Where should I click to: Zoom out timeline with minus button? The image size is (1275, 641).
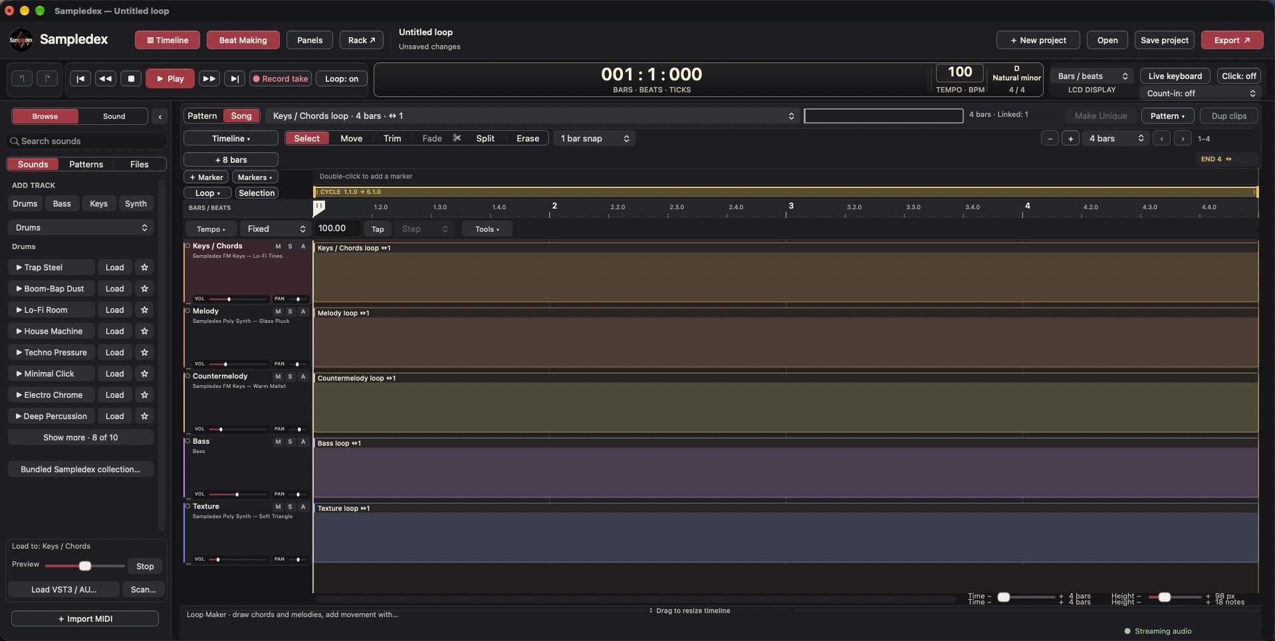click(1050, 138)
